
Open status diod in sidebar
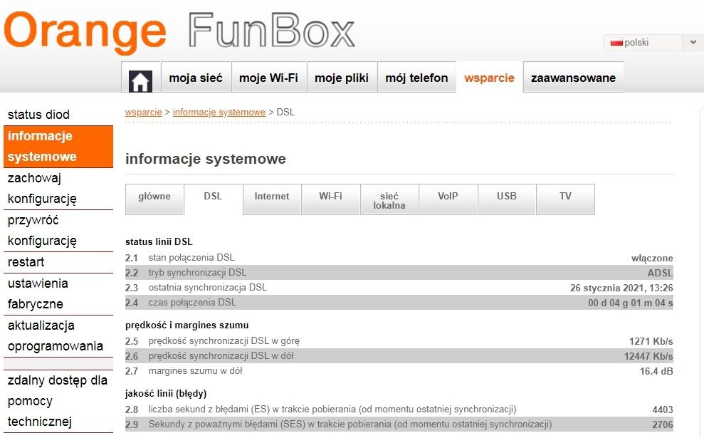click(x=58, y=115)
